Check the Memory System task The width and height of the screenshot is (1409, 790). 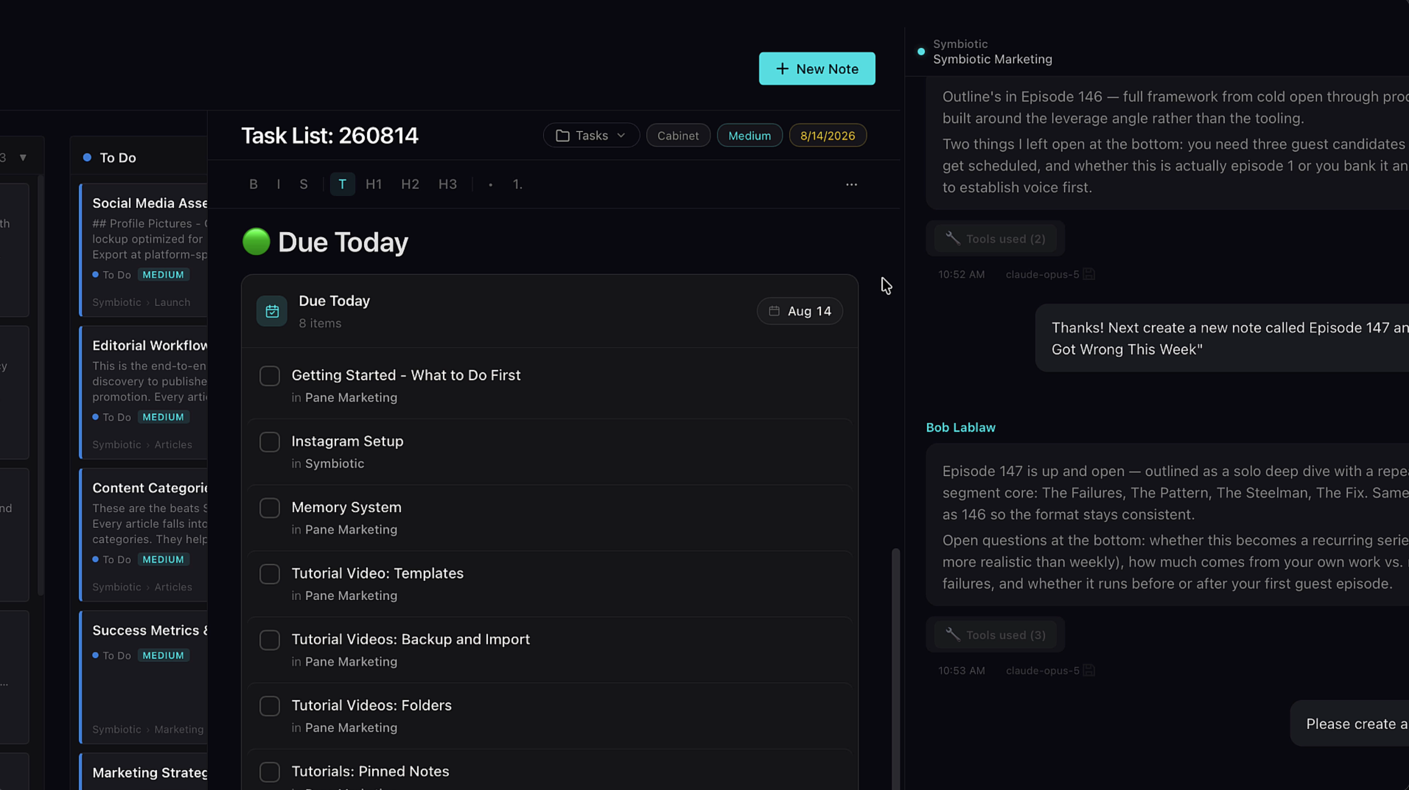[x=270, y=508]
